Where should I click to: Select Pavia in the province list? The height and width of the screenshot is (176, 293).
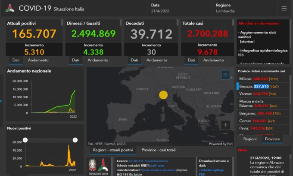(263, 128)
